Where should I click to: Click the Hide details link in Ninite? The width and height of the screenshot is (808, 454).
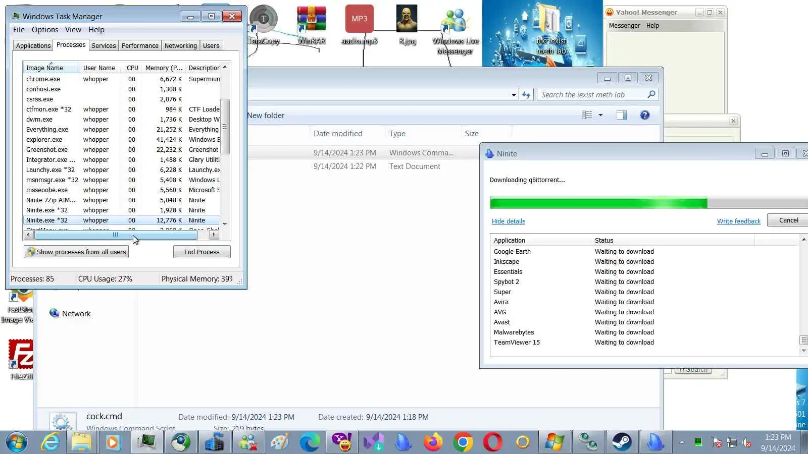click(509, 221)
